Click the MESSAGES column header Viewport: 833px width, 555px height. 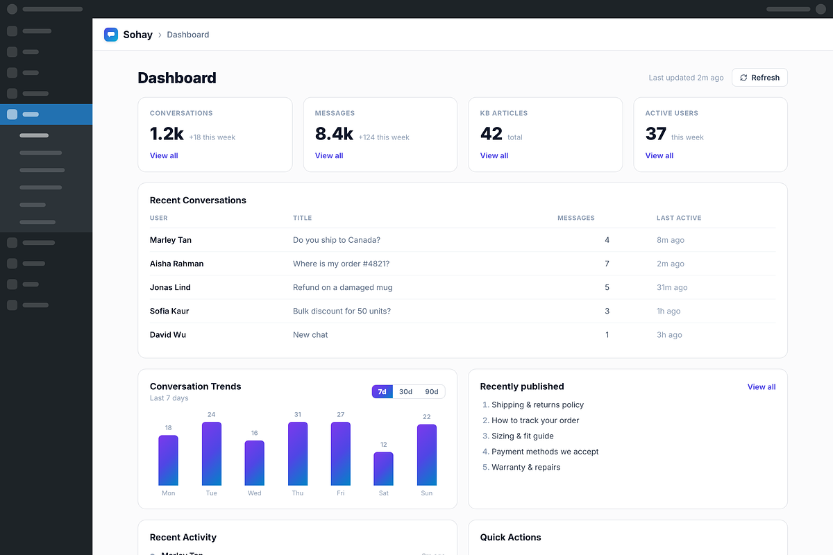click(576, 218)
